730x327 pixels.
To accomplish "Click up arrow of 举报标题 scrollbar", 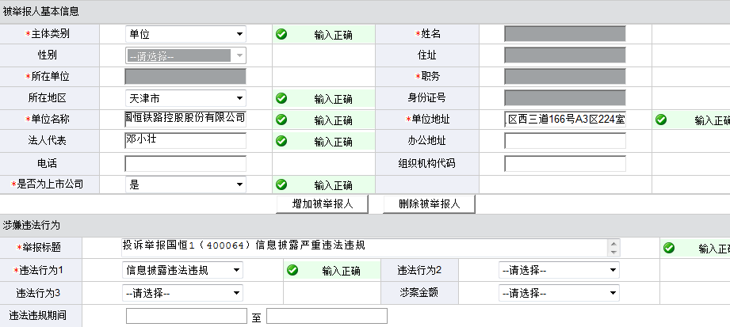I will [x=614, y=243].
